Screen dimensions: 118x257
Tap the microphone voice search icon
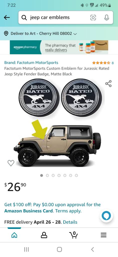[x=107, y=18]
